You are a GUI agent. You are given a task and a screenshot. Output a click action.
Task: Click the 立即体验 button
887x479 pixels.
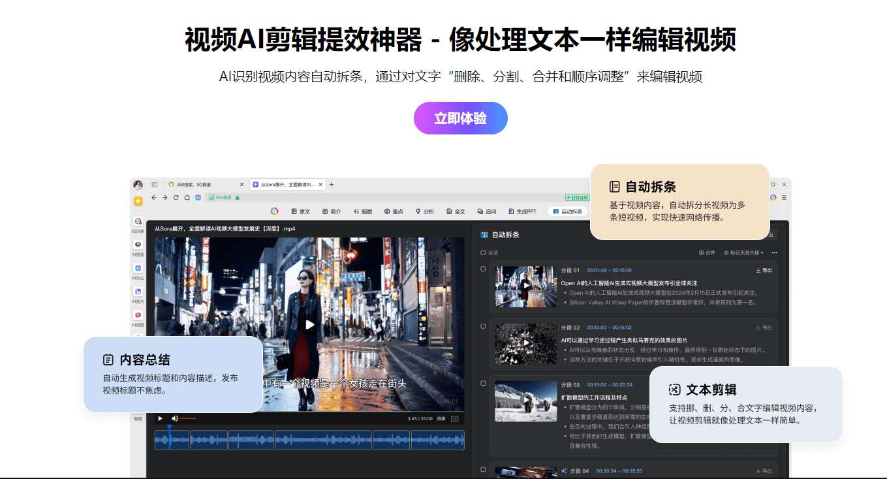tap(460, 118)
